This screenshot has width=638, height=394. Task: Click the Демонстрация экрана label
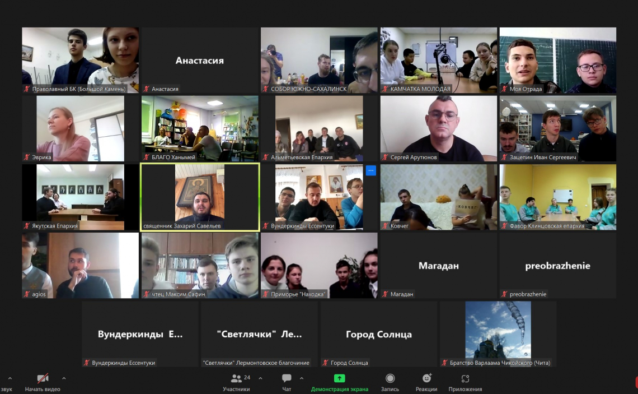pyautogui.click(x=339, y=389)
